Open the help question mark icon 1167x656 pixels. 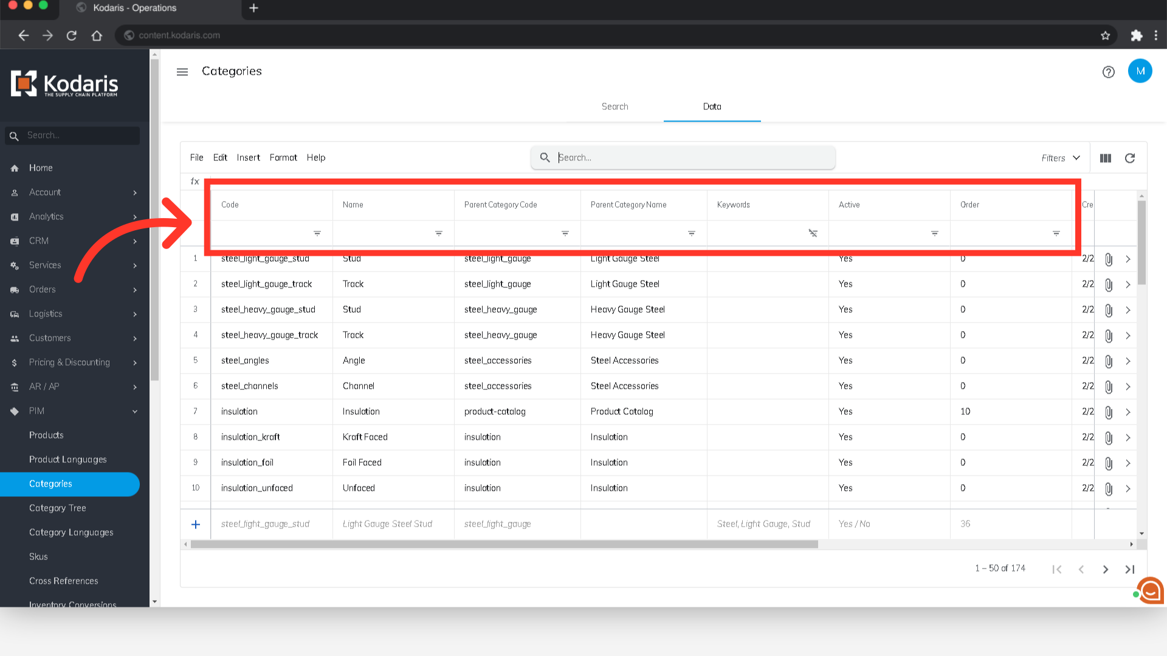1108,72
